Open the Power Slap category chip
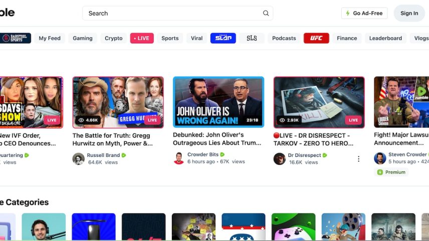Screen dimensions: 429x241 [223, 38]
